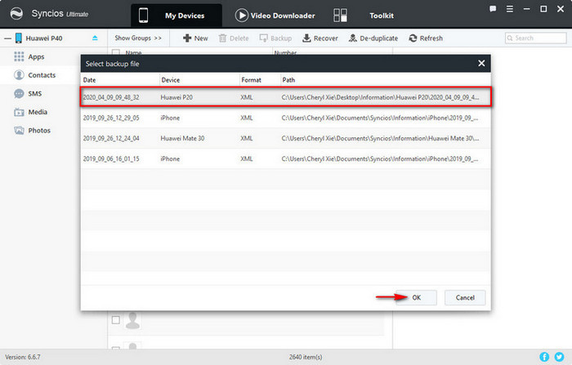This screenshot has width=572, height=365.
Task: Open the Facebook icon in status bar
Action: [x=544, y=357]
